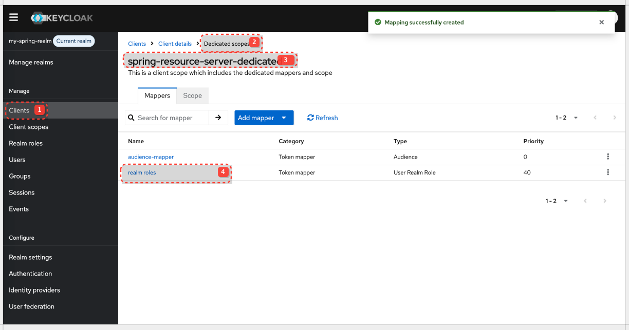Open the kebab menu for audience-mapper row

[x=608, y=157]
